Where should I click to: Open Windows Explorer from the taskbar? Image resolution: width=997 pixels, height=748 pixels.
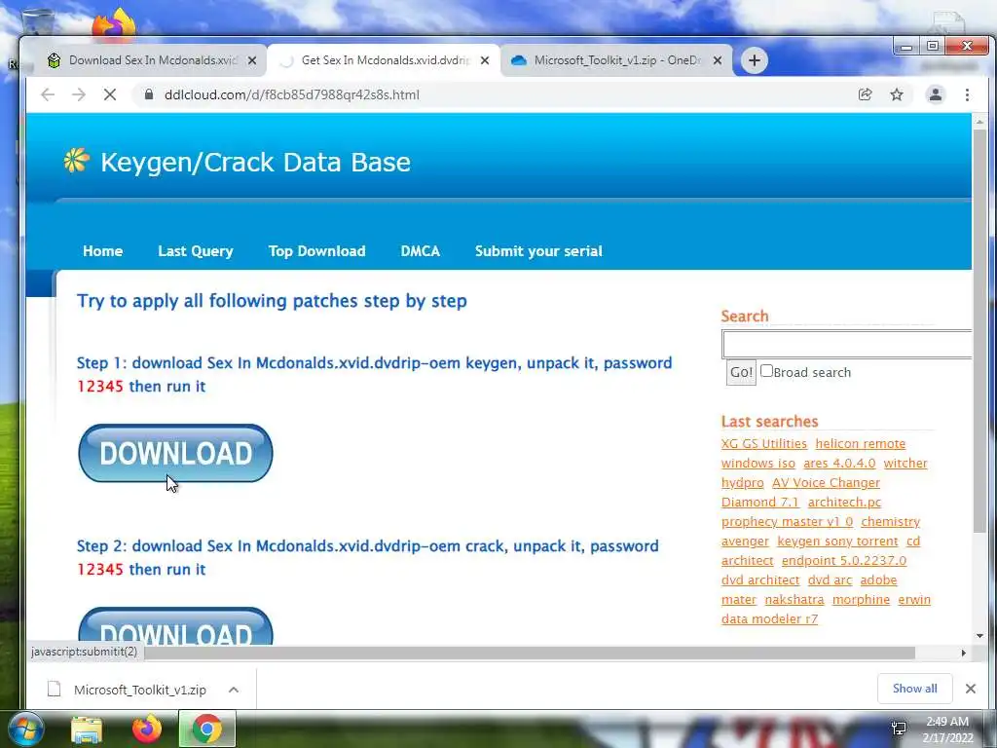coord(87,729)
